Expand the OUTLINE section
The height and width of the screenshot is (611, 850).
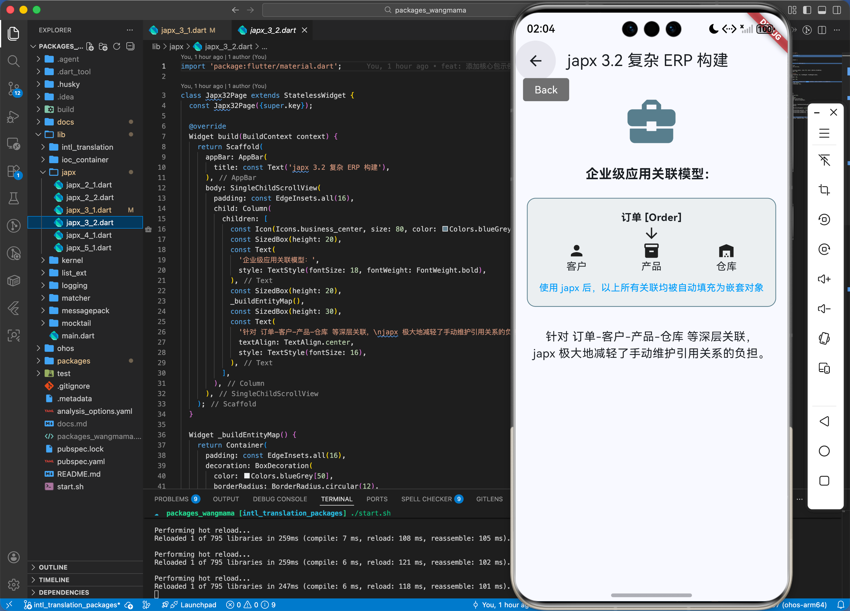(x=53, y=567)
